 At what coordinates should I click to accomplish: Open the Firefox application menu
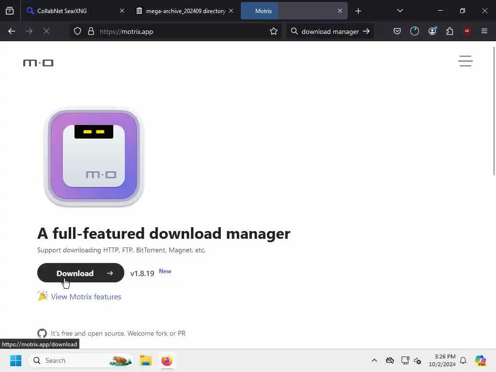click(x=484, y=31)
